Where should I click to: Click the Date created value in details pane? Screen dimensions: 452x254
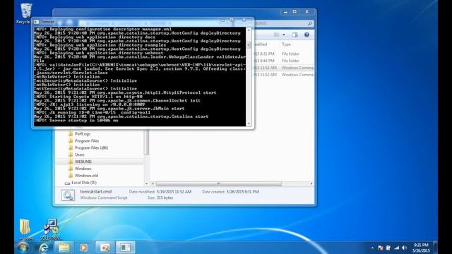(x=242, y=191)
